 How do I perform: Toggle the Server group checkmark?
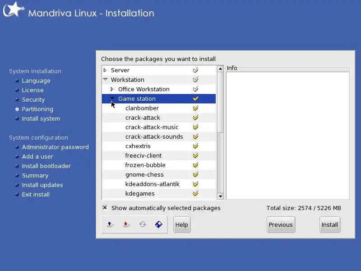(195, 70)
